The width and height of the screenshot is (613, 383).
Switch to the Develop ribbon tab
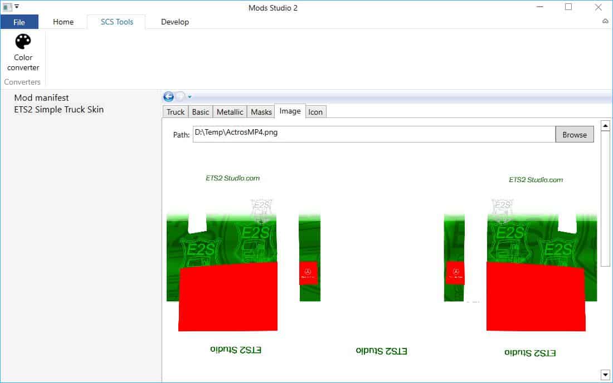(x=175, y=22)
